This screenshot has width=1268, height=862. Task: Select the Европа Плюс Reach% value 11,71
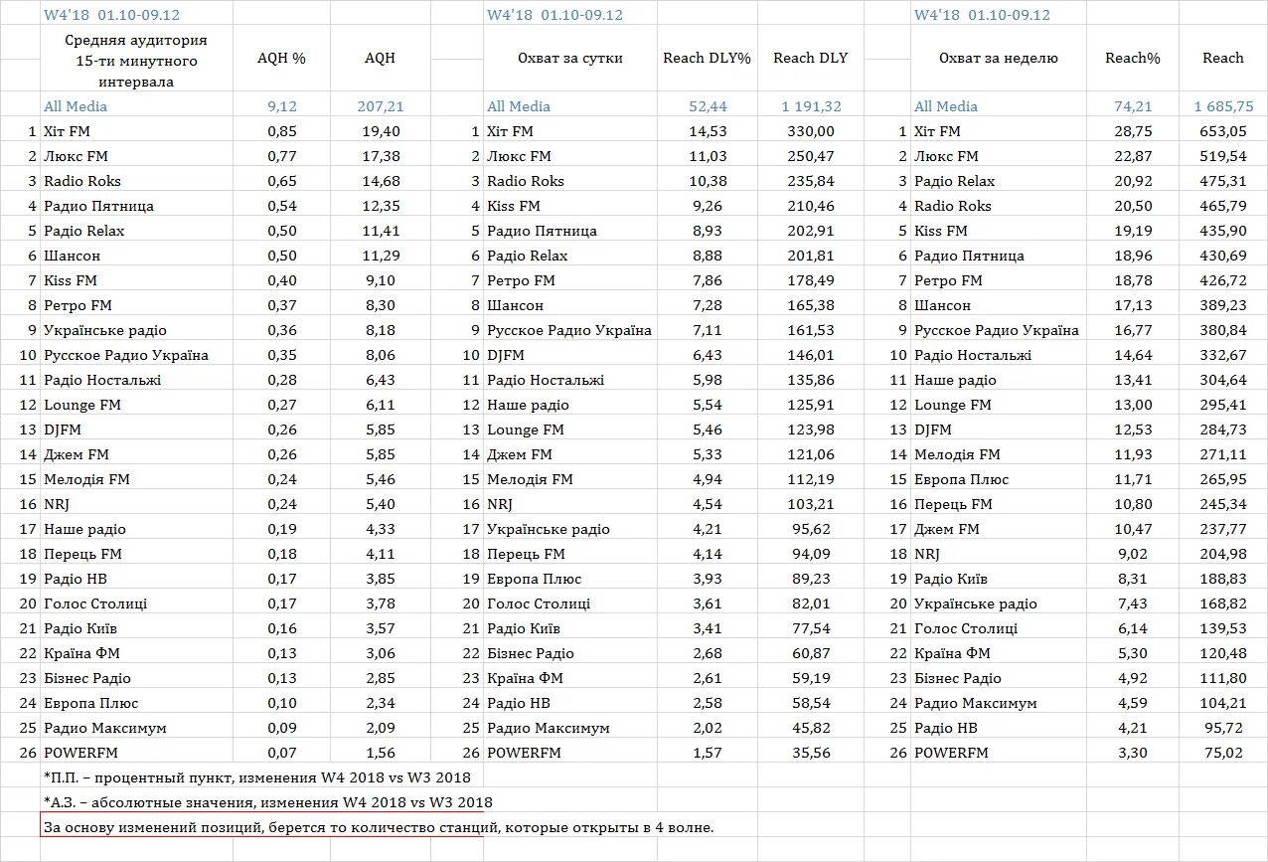1133,479
